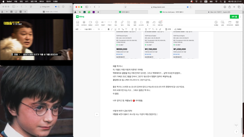Toggle the bulleted list
Viewport: 244px width, 137px height.
click(x=140, y=29)
